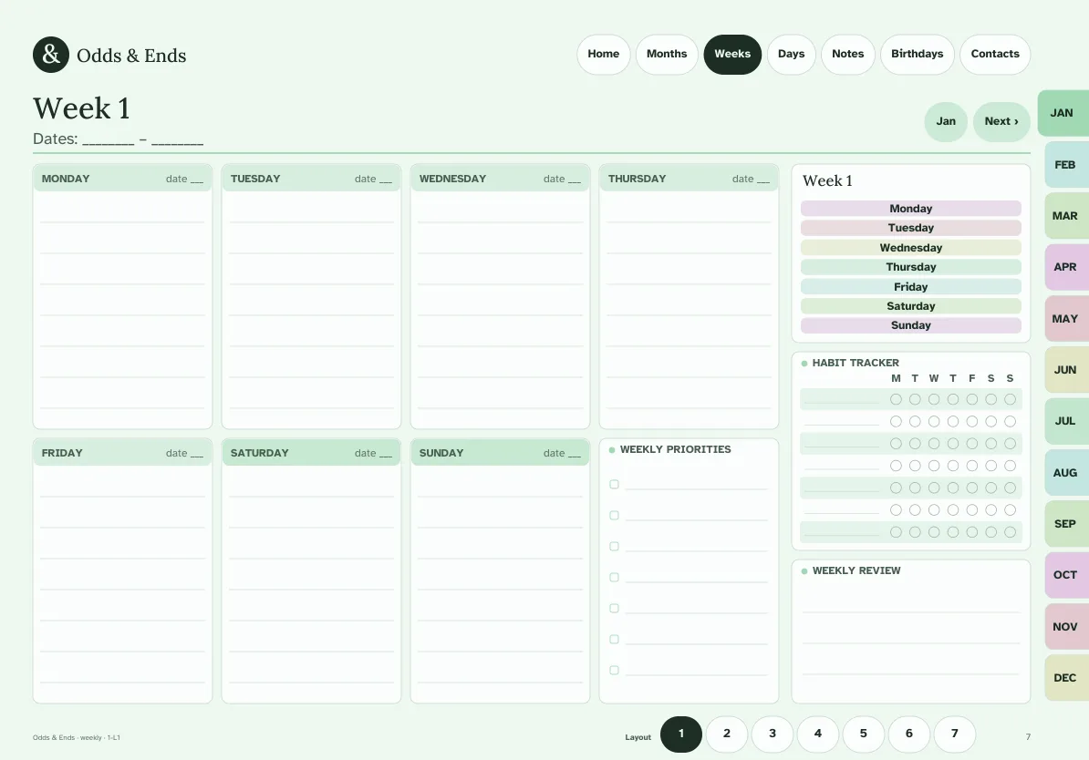
Task: Jump to the NOV side tab
Action: click(x=1066, y=627)
